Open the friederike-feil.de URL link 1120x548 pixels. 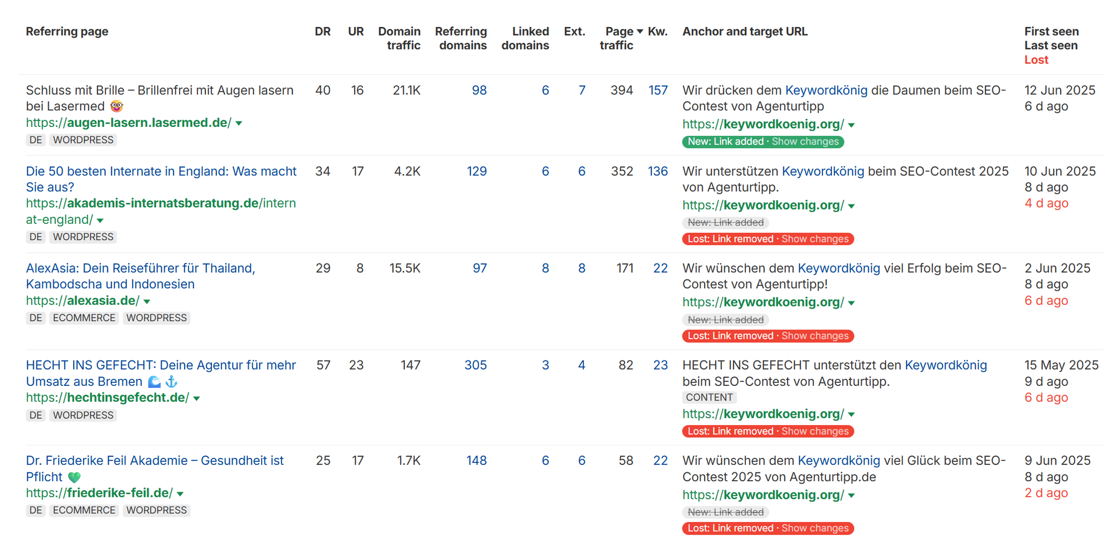(99, 493)
